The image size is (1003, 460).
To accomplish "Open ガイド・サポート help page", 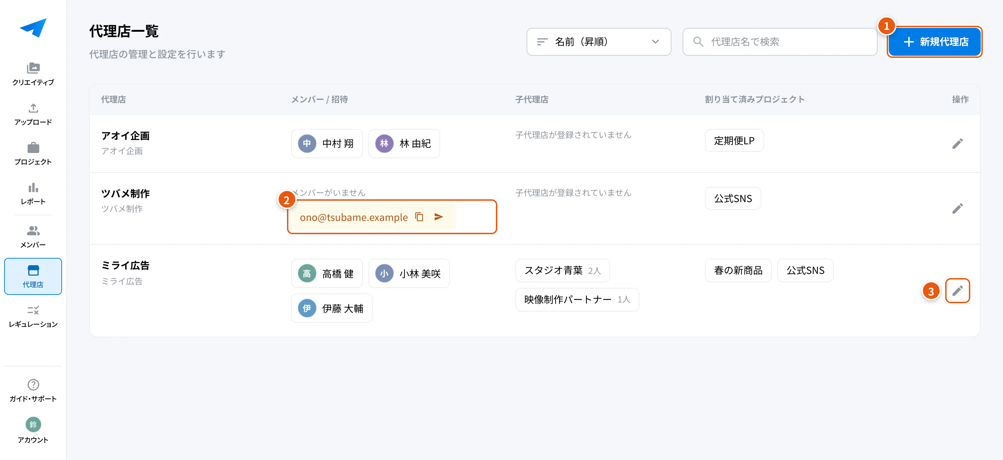I will pos(33,391).
